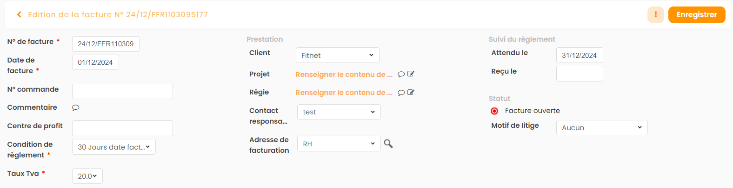Viewport: 733px width, 188px height.
Task: Click the magnifier next to Adresse de facturation
Action: 388,144
